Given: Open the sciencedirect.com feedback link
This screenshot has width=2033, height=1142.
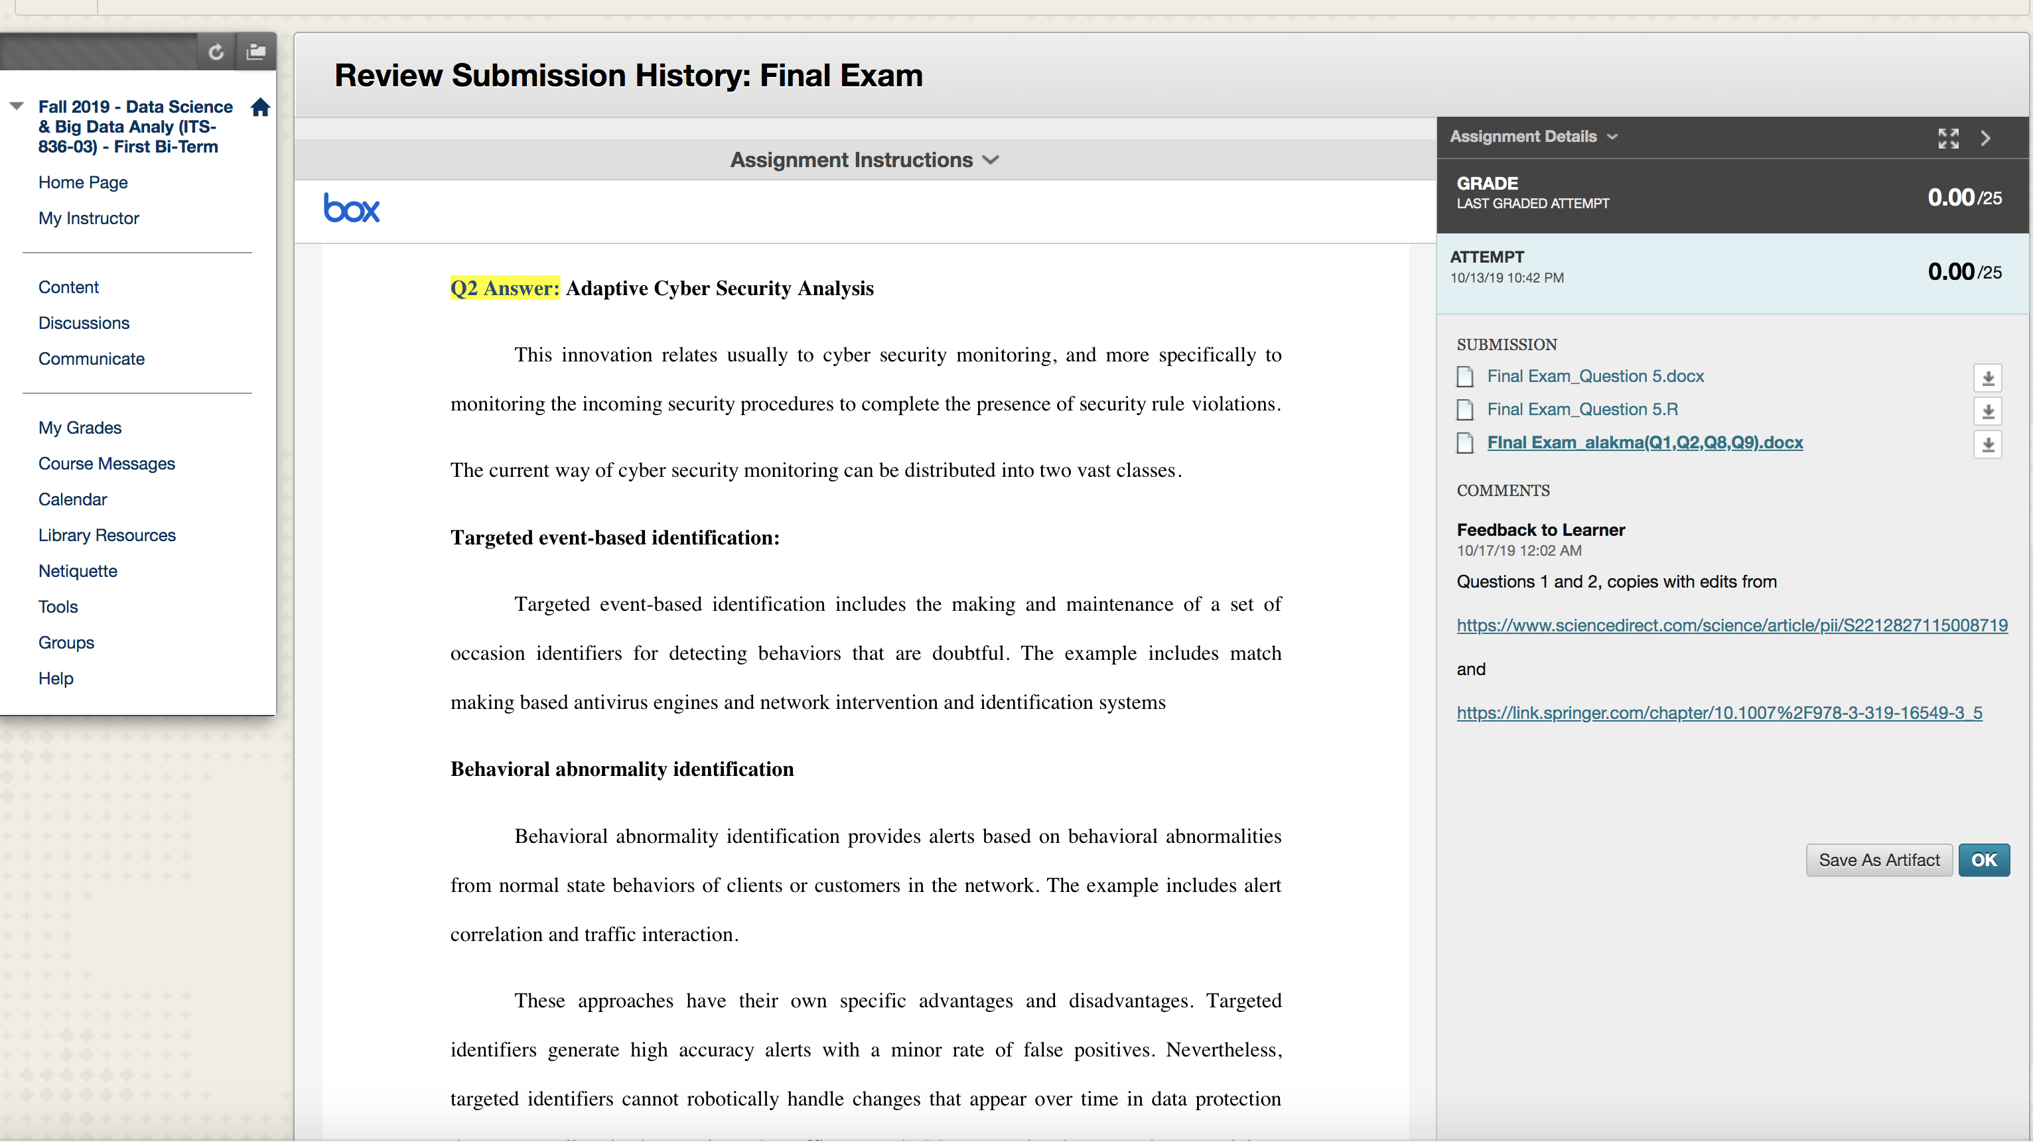Looking at the screenshot, I should (1732, 626).
